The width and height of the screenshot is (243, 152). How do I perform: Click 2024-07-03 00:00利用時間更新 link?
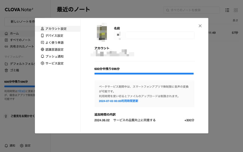(119, 101)
